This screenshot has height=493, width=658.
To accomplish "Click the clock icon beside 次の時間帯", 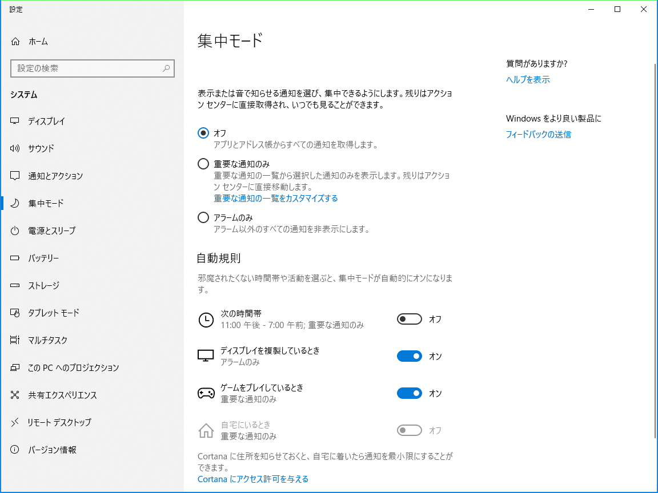I will pyautogui.click(x=206, y=320).
